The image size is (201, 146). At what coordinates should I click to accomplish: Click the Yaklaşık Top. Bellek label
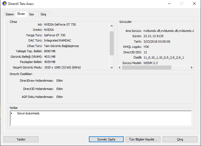point(29,51)
